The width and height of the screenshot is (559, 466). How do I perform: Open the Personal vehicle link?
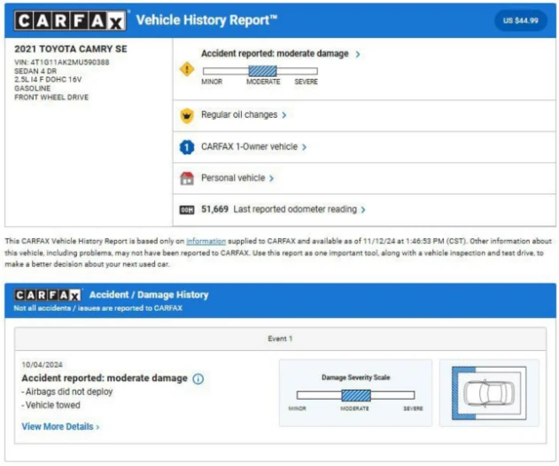tap(233, 178)
